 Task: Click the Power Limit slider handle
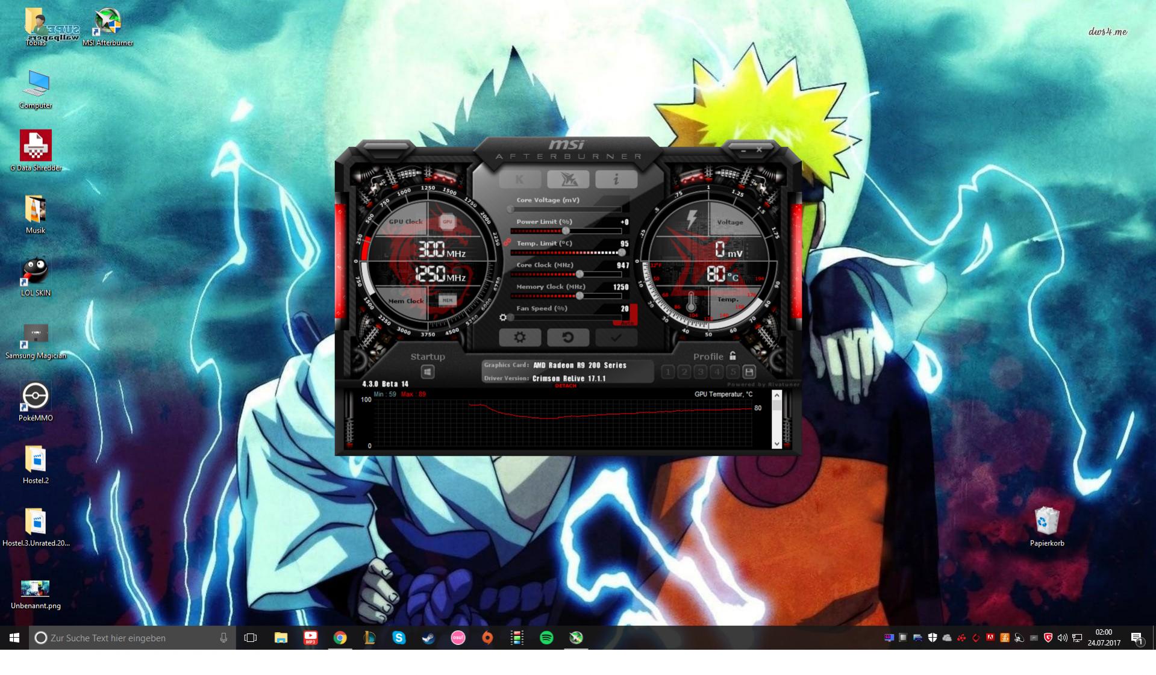click(x=566, y=231)
